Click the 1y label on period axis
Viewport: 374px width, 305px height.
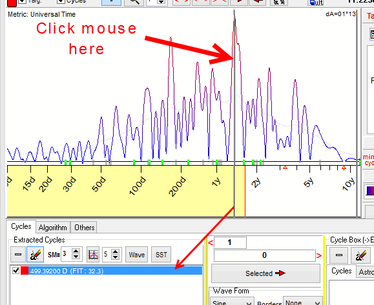coord(216,182)
